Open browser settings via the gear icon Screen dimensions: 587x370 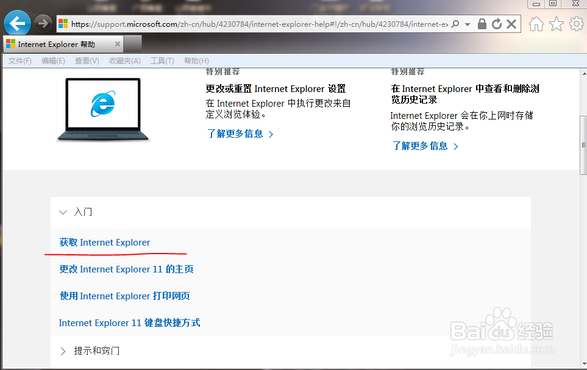tap(576, 24)
